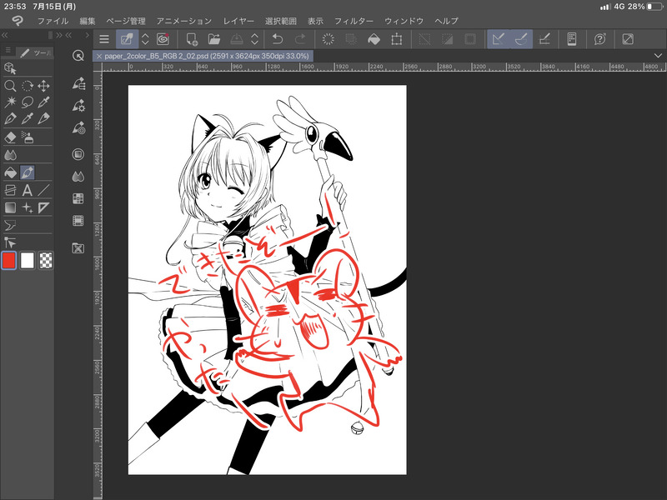
Task: Open the レイヤー menu
Action: pos(238,21)
